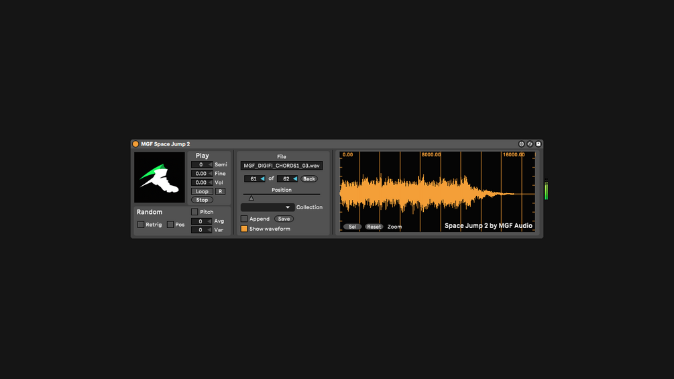Click the Back button
This screenshot has width=674, height=379.
pyautogui.click(x=309, y=178)
